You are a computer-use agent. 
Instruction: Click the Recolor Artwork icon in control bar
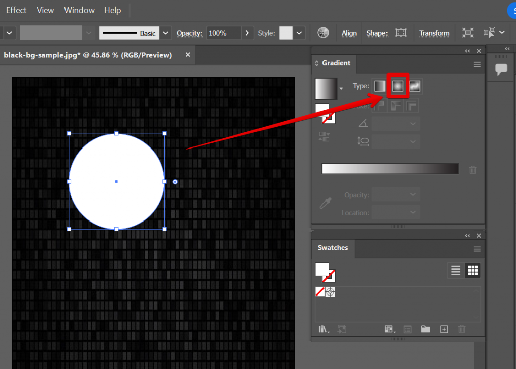click(322, 32)
